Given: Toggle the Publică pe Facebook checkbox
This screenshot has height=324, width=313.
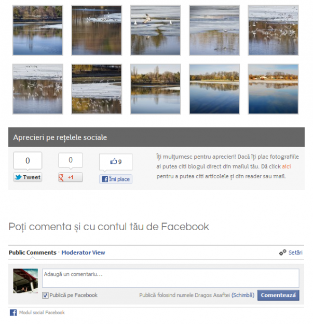Looking at the screenshot, I should 45,295.
